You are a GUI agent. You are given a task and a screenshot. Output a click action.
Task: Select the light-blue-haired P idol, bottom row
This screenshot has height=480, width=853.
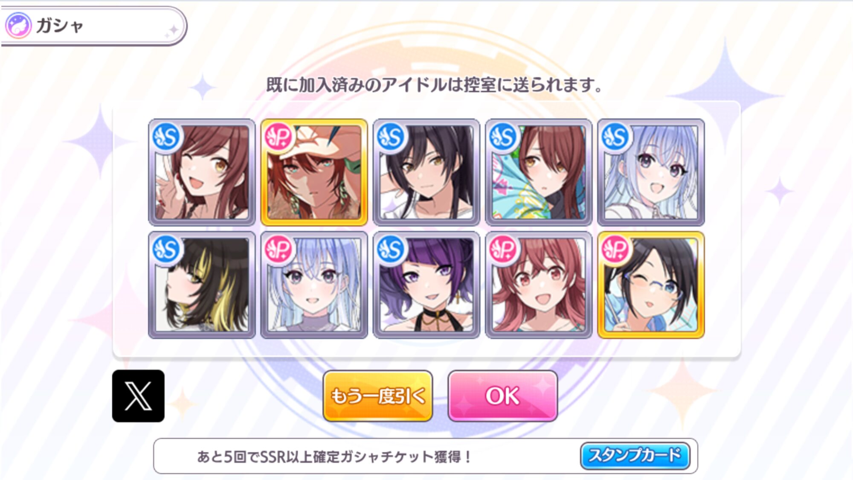[314, 285]
